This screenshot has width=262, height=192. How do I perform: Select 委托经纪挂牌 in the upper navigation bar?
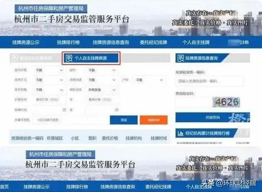(x=154, y=42)
